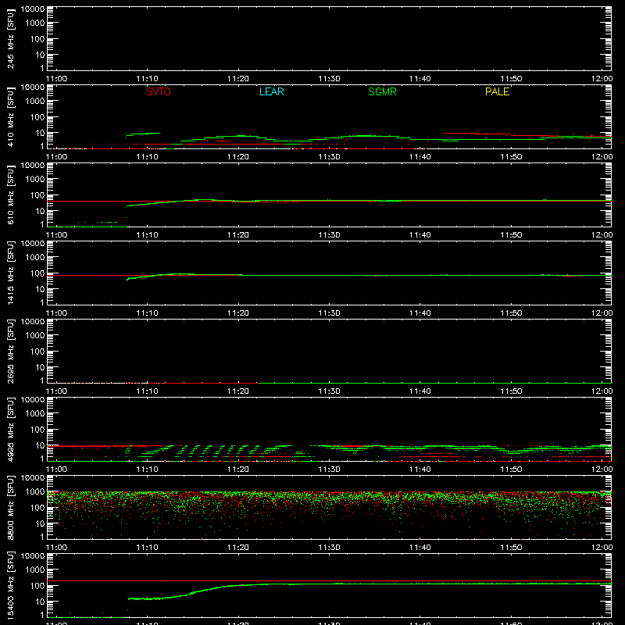Click 11:50 below the 610 MHz panel

click(511, 235)
